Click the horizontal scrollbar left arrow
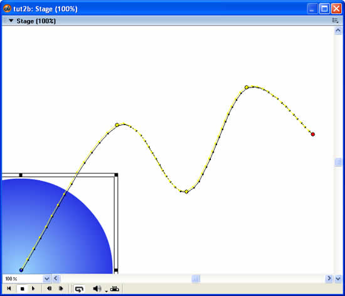The image size is (345, 296). point(56,278)
